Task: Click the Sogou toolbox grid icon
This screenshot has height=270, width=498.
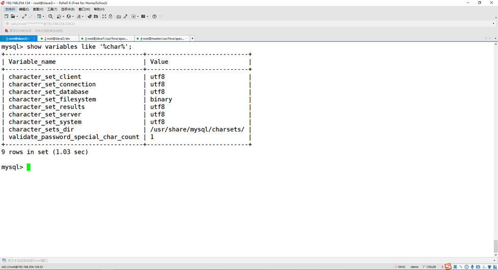Action: click(x=495, y=267)
